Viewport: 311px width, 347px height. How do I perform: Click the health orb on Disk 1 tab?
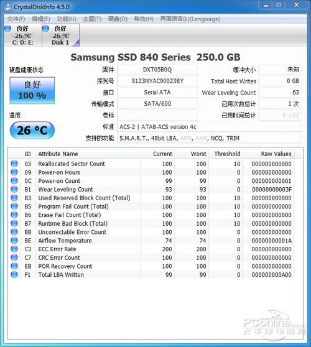click(x=45, y=29)
